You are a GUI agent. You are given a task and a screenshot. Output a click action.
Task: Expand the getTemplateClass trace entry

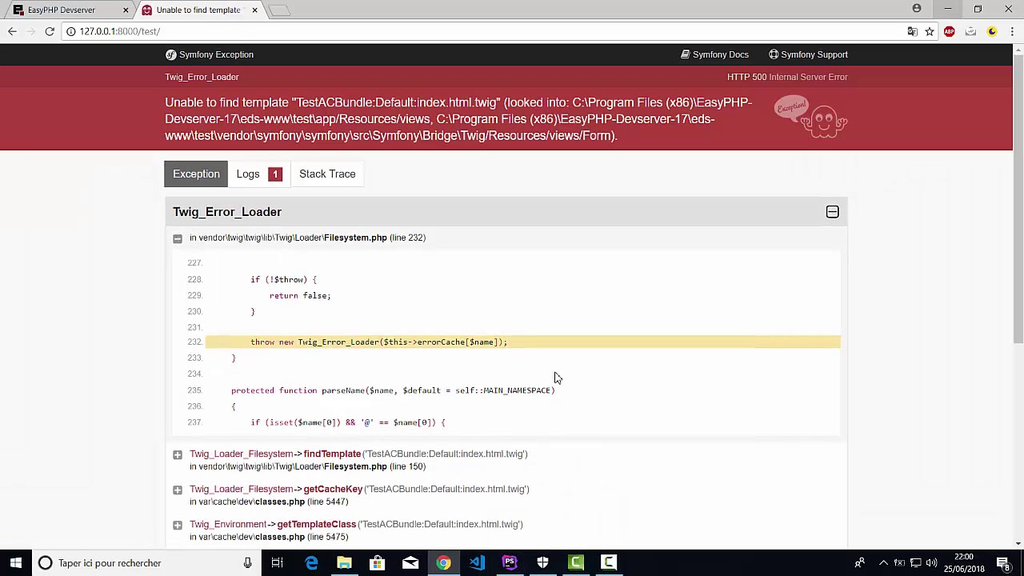pyautogui.click(x=178, y=525)
